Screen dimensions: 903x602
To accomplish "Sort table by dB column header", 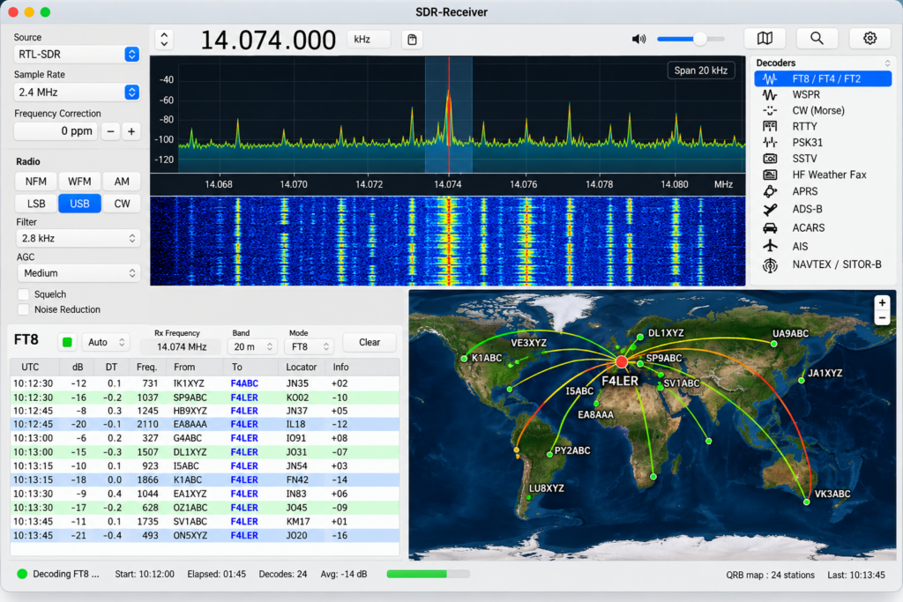I will coord(78,368).
